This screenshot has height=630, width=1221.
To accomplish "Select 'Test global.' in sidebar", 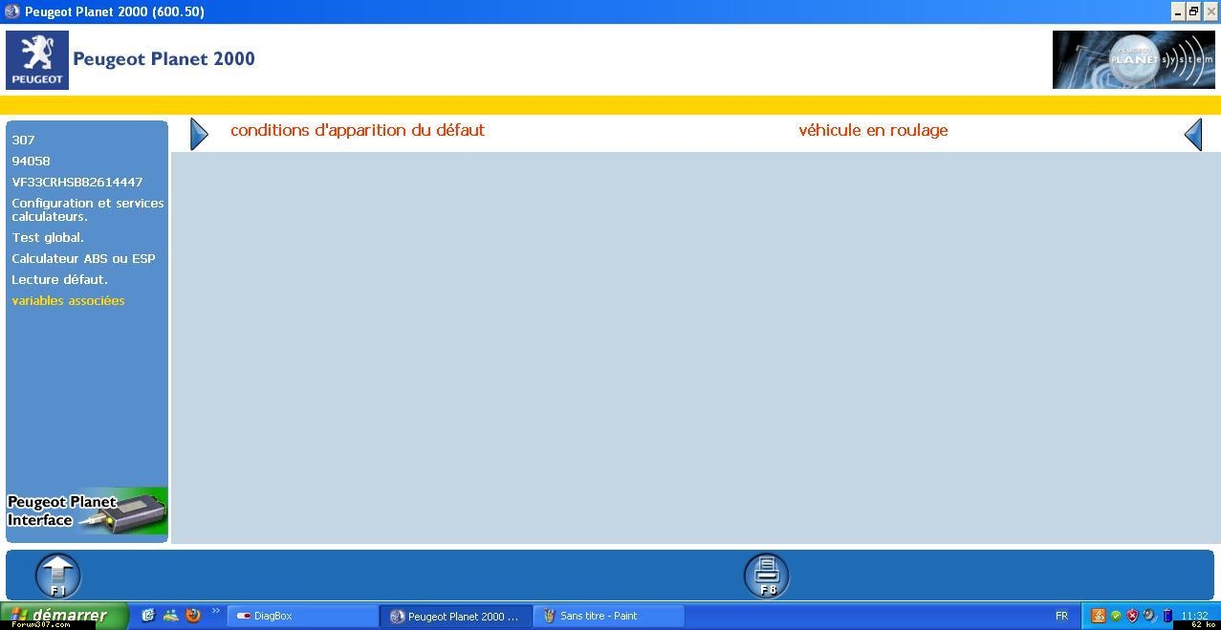I will pyautogui.click(x=48, y=237).
